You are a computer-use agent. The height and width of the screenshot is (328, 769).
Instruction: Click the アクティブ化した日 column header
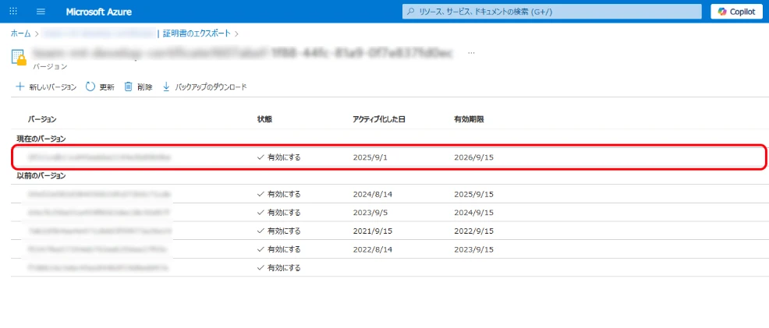(379, 119)
